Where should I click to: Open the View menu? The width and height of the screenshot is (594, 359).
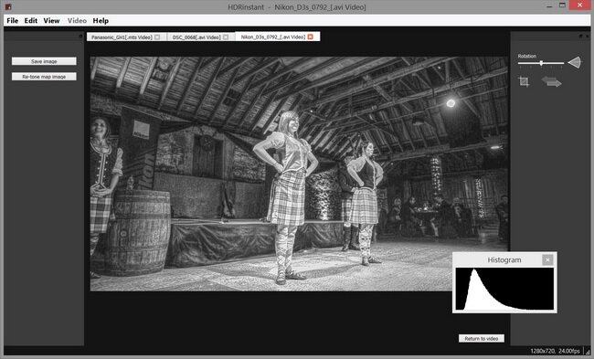51,20
